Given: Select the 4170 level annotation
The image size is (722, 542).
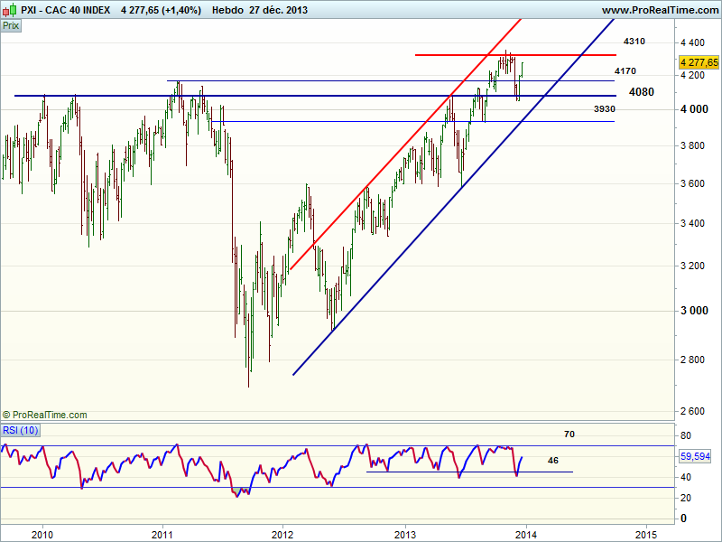Looking at the screenshot, I should [625, 71].
